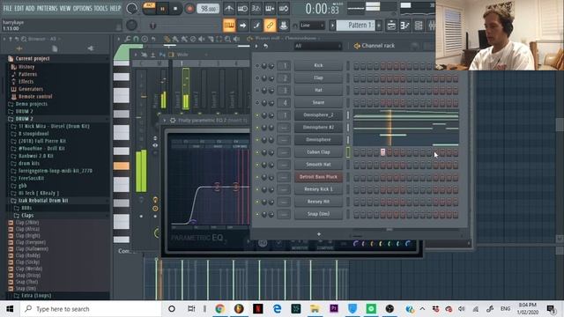This screenshot has width=564, height=317.
Task: Add a new channel with the plus button
Action: 319,234
